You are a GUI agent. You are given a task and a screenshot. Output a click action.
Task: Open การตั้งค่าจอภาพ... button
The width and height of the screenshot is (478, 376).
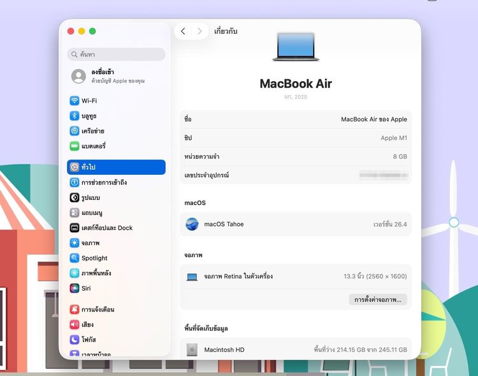pyautogui.click(x=378, y=299)
